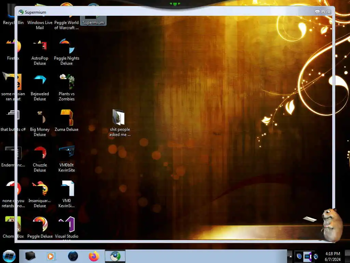Image resolution: width=350 pixels, height=263 pixels.
Task: Click the Supermium icon in the title bar
Action: (x=21, y=12)
